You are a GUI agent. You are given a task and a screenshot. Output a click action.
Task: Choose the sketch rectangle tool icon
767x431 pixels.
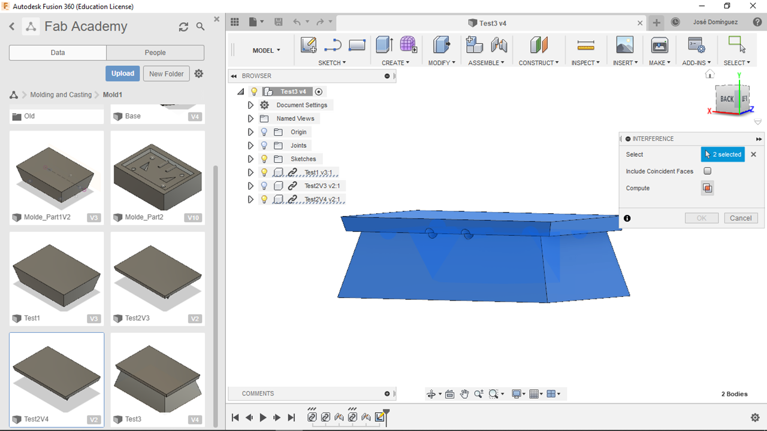pyautogui.click(x=357, y=45)
